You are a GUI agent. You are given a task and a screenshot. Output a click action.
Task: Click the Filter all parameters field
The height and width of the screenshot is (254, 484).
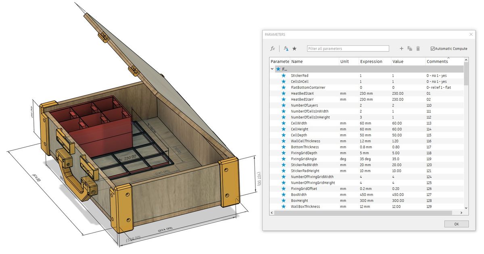[348, 48]
